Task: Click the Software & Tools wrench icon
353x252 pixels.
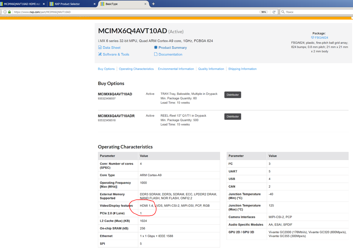Action: (100, 54)
